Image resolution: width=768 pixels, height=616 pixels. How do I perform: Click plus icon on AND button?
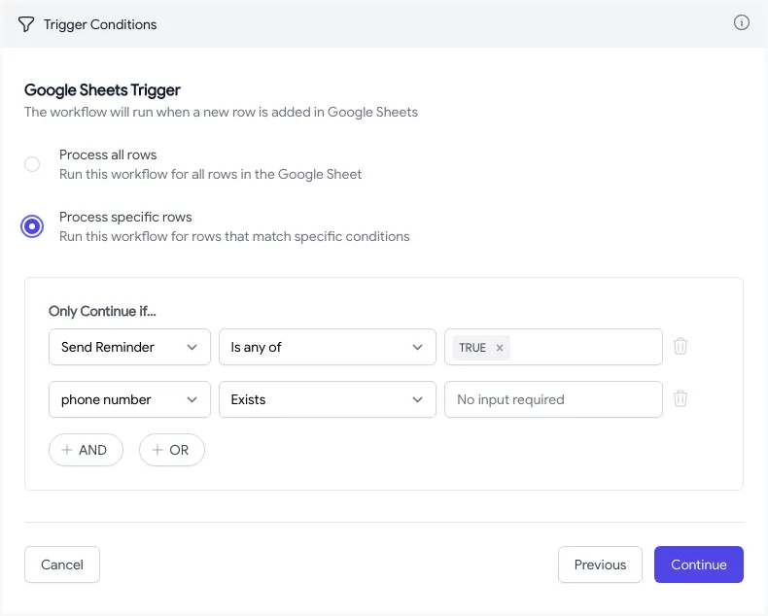pyautogui.click(x=67, y=451)
